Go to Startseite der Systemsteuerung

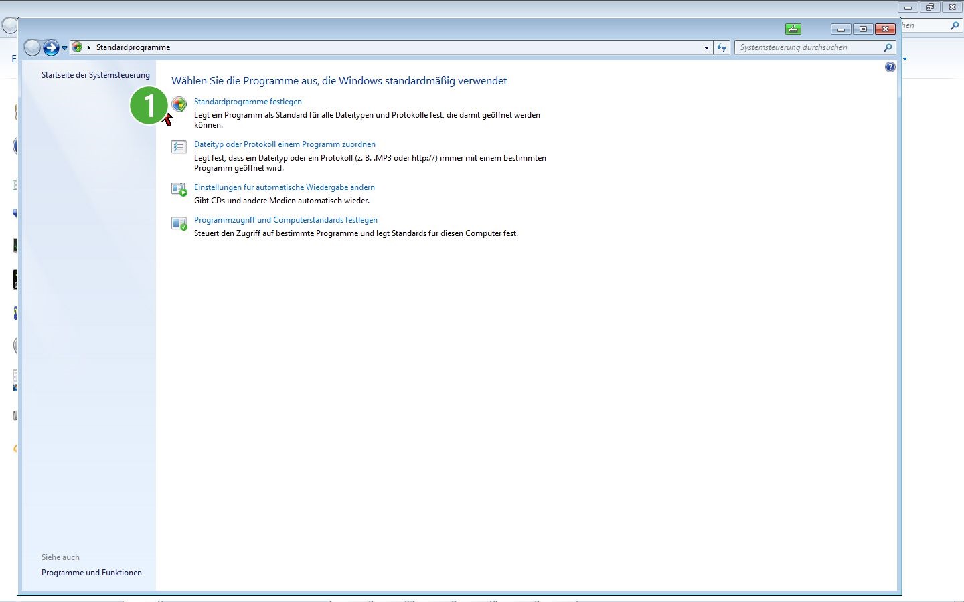pyautogui.click(x=96, y=75)
